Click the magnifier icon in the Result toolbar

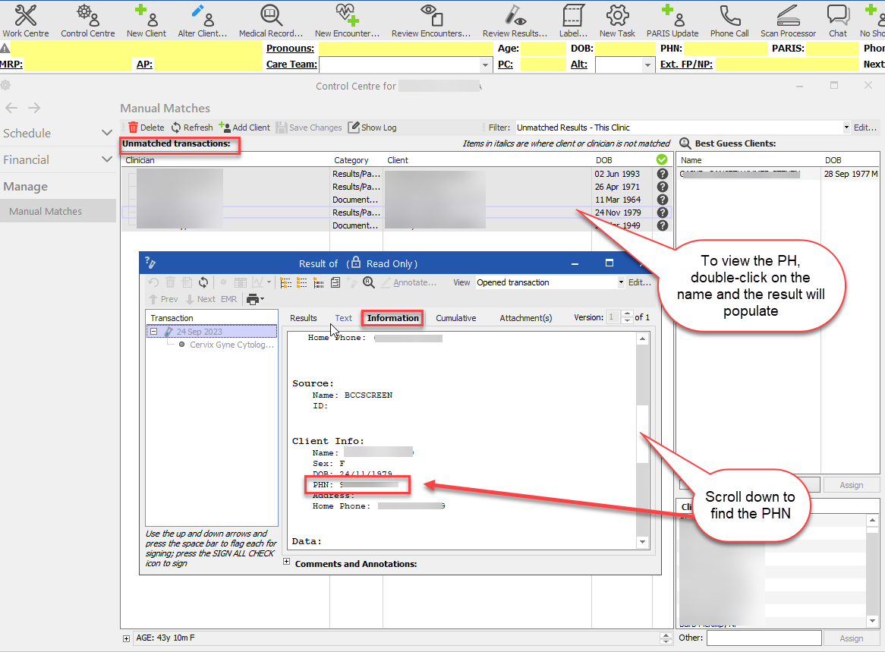(369, 282)
